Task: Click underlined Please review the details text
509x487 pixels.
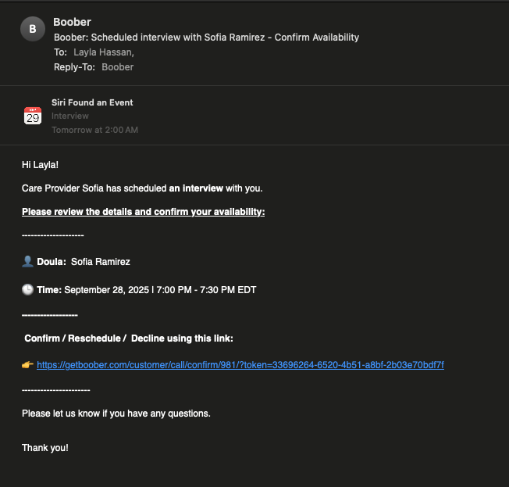Action: click(x=143, y=212)
